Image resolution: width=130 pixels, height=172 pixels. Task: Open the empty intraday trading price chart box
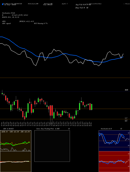coord(52,146)
